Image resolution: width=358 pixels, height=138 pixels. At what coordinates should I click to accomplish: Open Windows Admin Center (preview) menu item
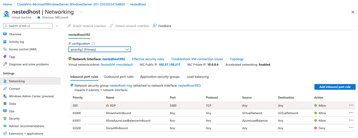(31, 96)
